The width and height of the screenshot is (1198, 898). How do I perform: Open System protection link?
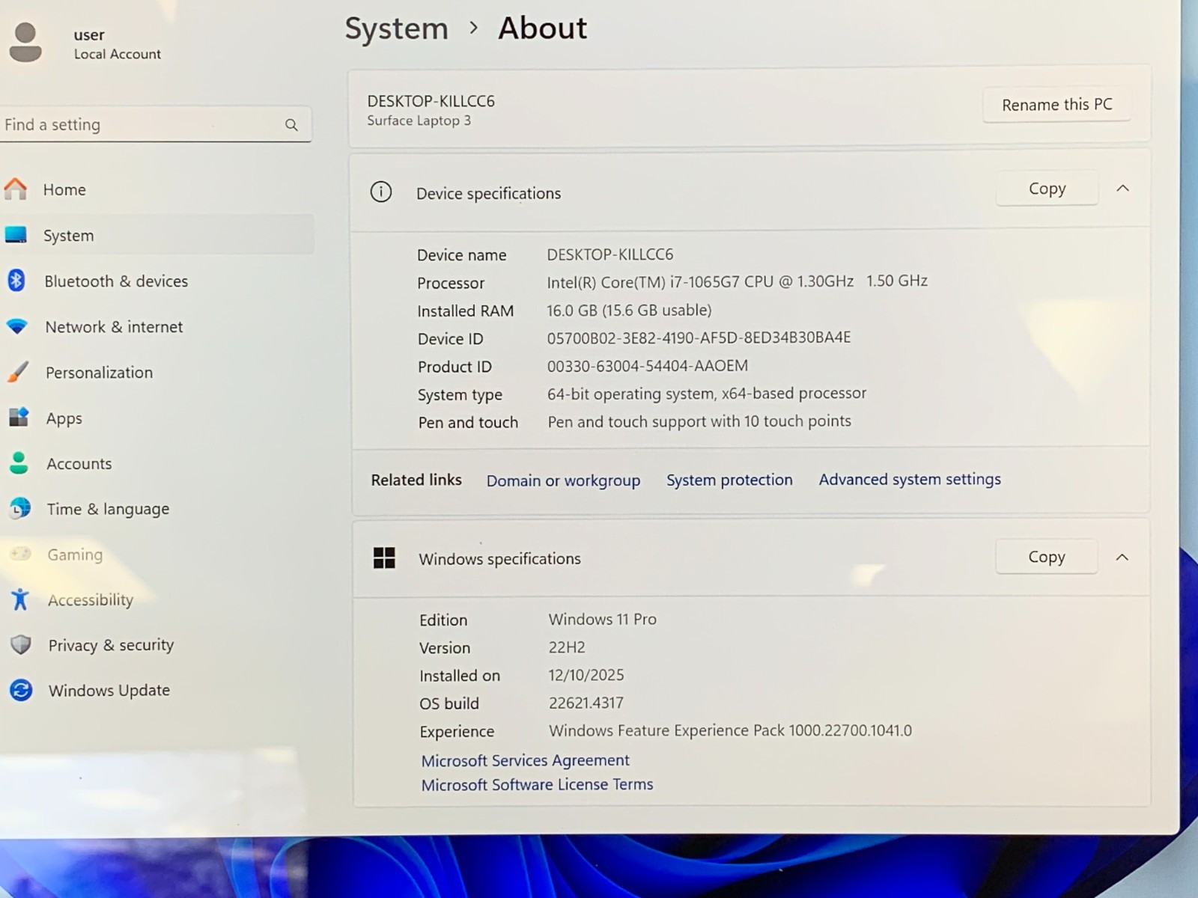pyautogui.click(x=729, y=480)
